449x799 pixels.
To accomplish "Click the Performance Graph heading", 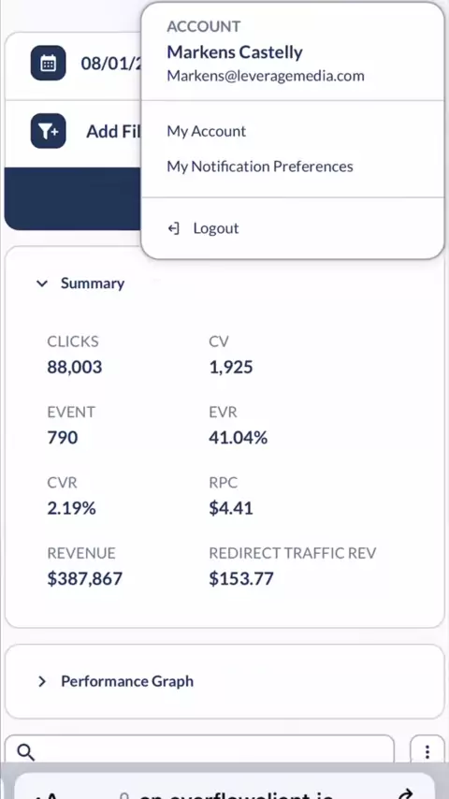I will [x=127, y=681].
